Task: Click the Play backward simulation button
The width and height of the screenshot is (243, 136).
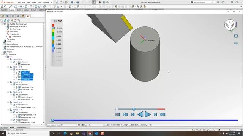Action: click(x=140, y=114)
